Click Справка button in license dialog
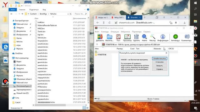The width and height of the screenshot is (200, 112). (x=159, y=69)
